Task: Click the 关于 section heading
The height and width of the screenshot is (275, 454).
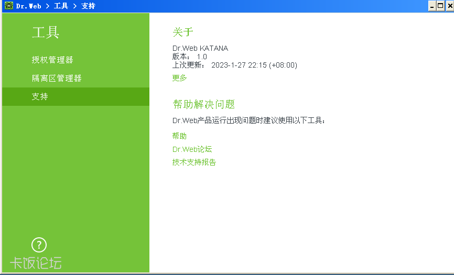Action: click(182, 32)
